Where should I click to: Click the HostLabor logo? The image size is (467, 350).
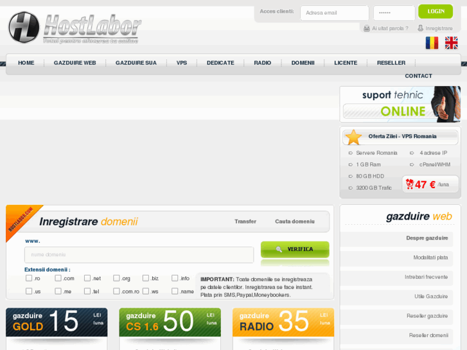click(75, 28)
